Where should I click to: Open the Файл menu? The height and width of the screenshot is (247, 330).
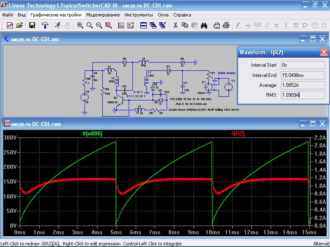[x=7, y=14]
